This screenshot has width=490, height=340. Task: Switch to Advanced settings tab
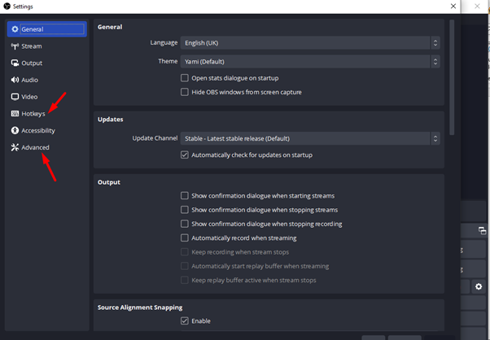coord(47,147)
